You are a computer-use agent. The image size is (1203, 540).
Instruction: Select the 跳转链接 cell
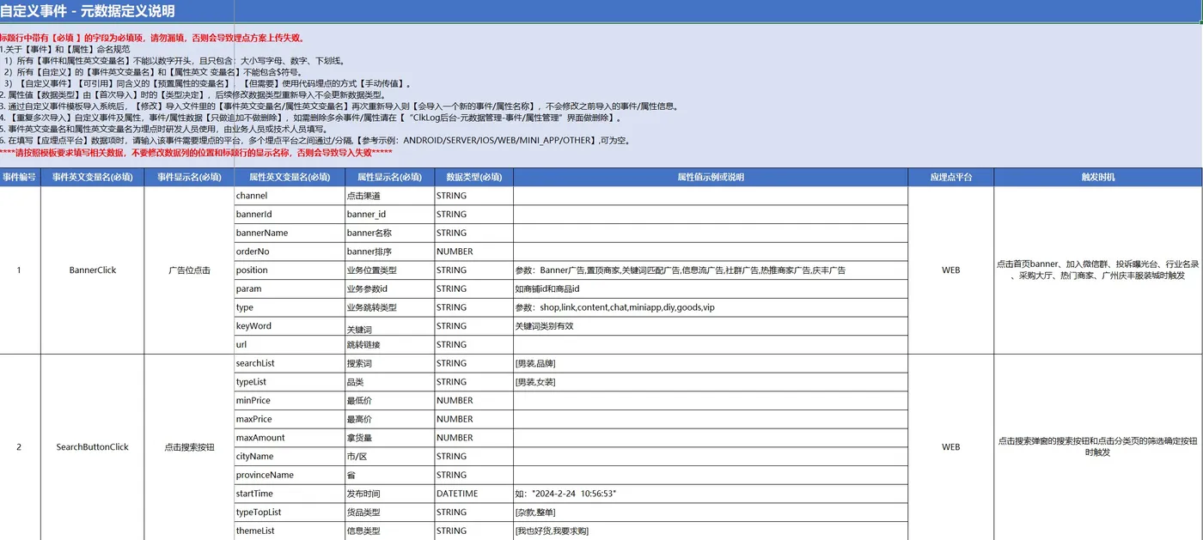pos(389,344)
